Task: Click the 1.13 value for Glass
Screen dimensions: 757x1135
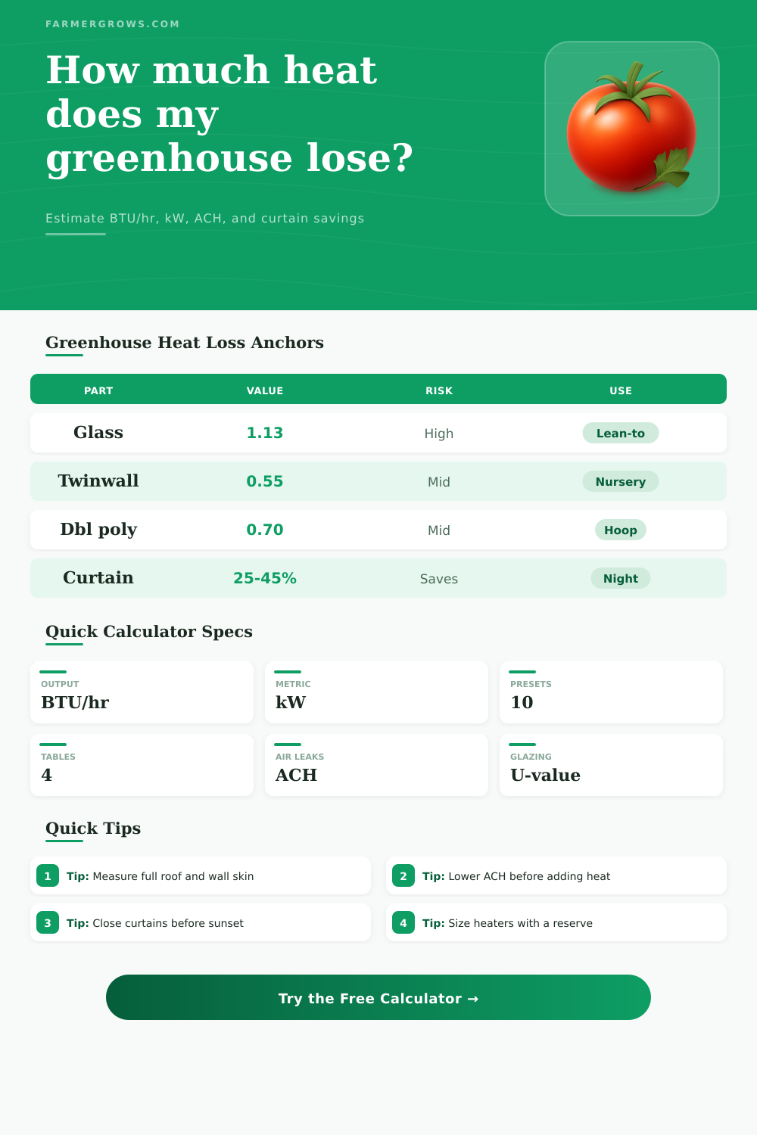Action: [x=265, y=433]
